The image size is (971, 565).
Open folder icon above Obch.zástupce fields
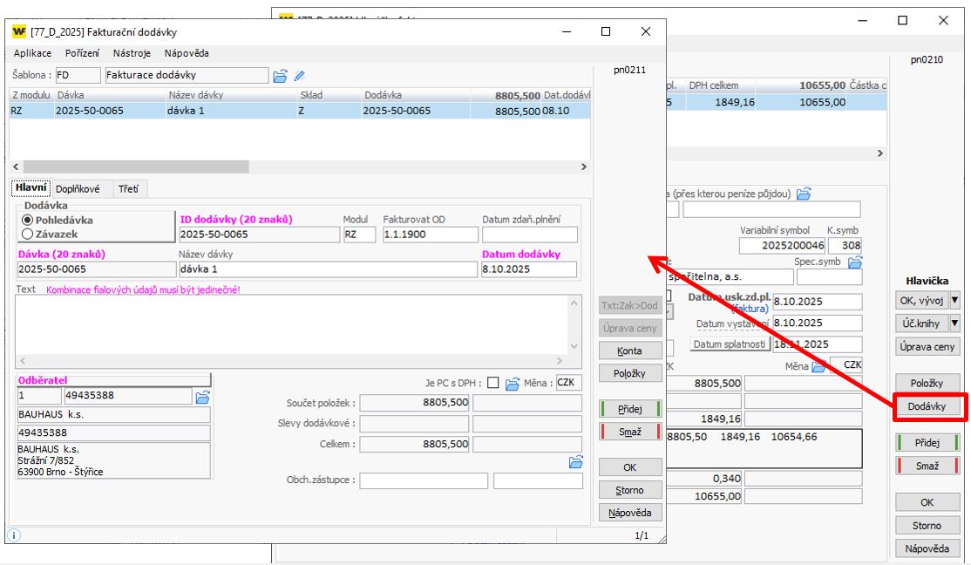(x=575, y=461)
